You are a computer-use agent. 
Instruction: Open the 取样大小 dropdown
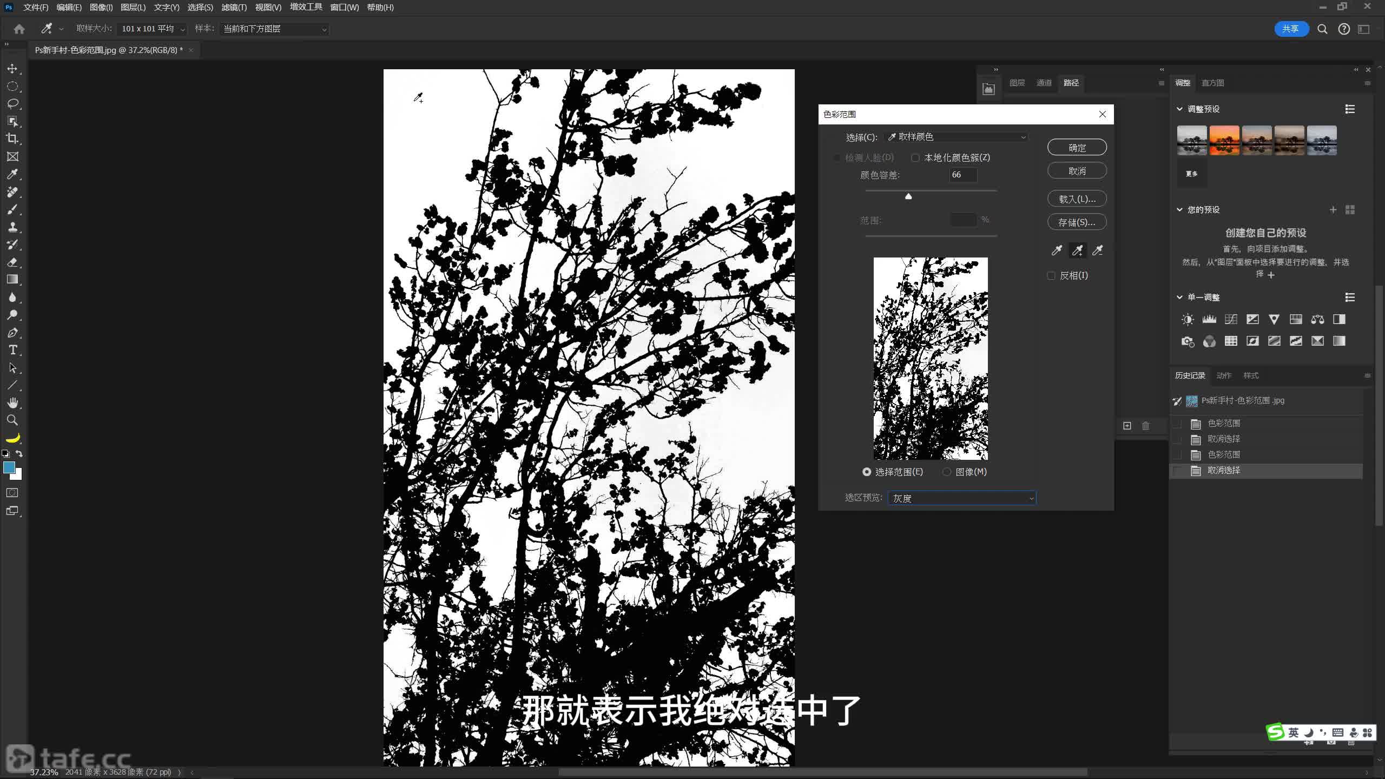click(x=152, y=29)
